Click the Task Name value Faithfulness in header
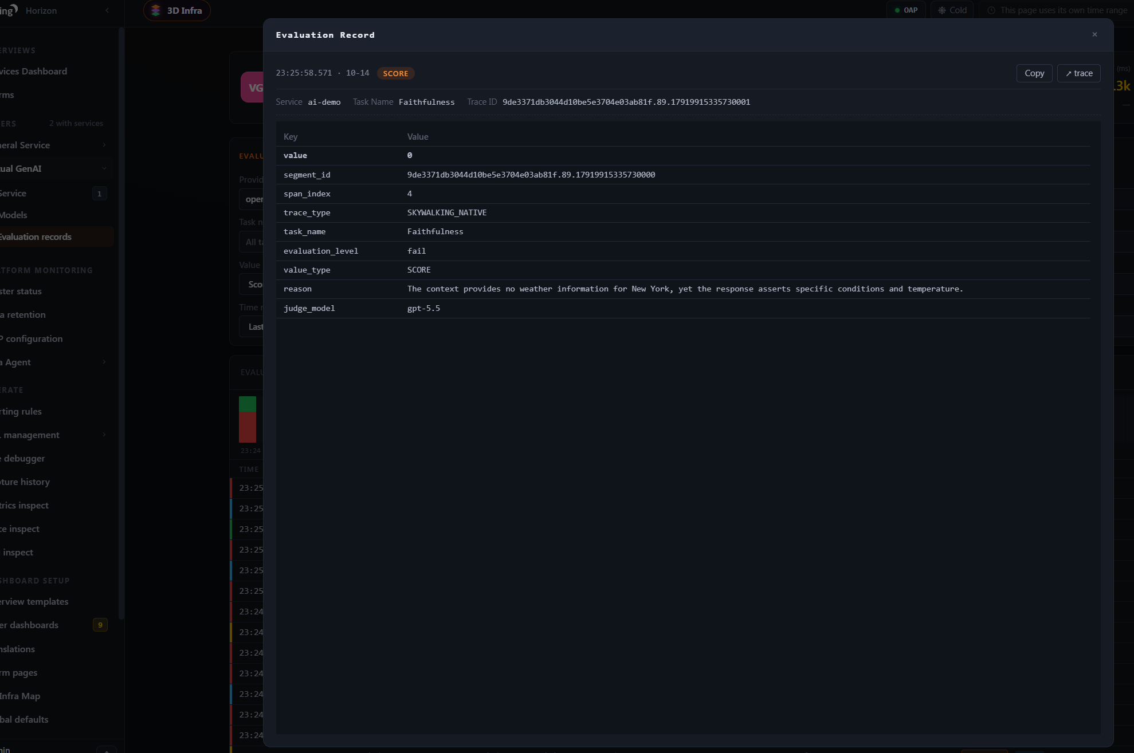This screenshot has width=1134, height=753. click(x=427, y=102)
